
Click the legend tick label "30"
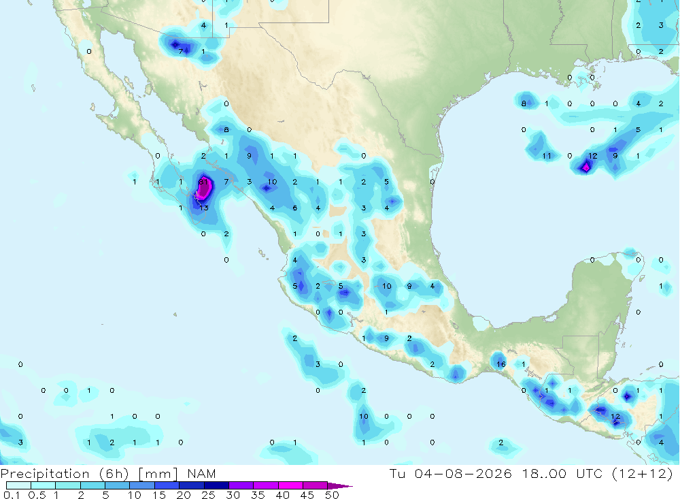[x=233, y=495]
